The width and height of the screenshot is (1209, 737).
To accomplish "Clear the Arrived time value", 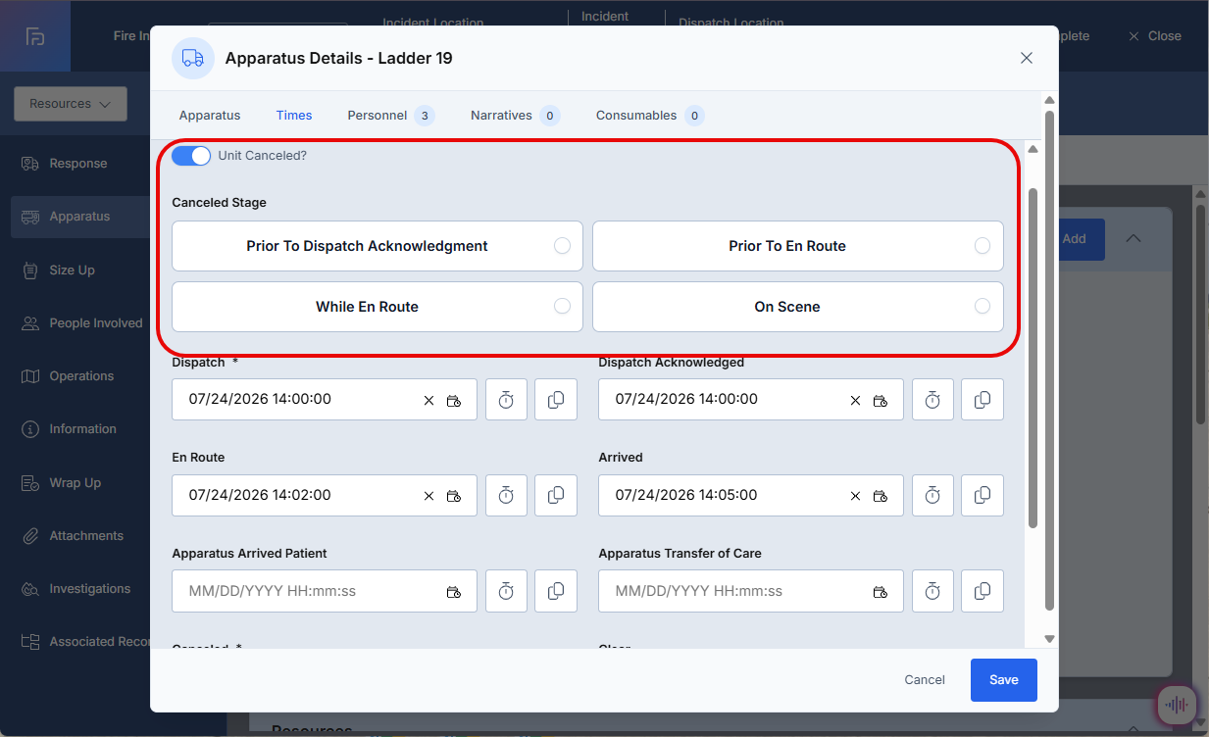I will (x=855, y=496).
